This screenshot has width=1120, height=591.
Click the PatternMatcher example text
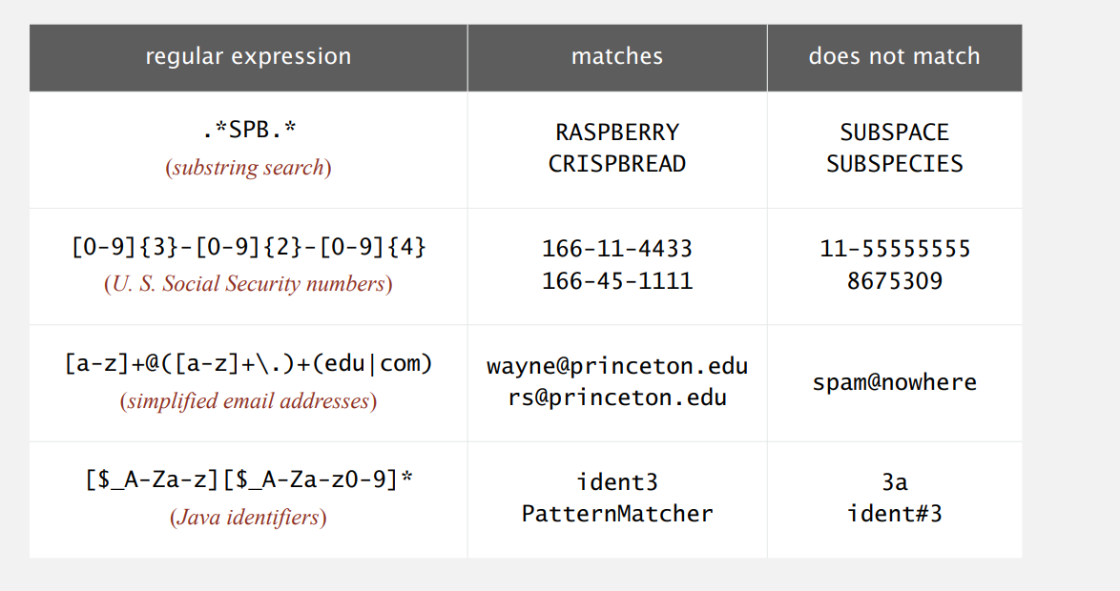click(x=617, y=514)
